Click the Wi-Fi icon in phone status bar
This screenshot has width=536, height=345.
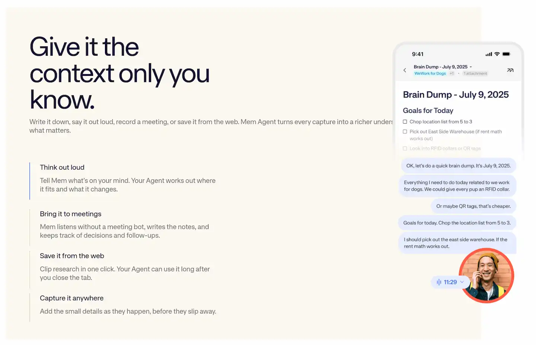497,54
